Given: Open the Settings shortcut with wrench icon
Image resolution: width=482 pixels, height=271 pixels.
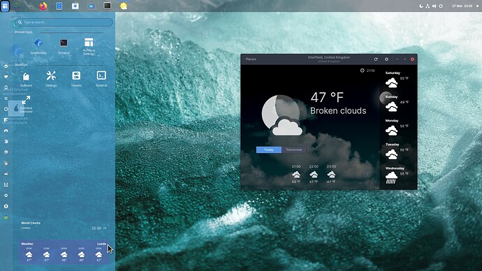Looking at the screenshot, I should (51, 79).
